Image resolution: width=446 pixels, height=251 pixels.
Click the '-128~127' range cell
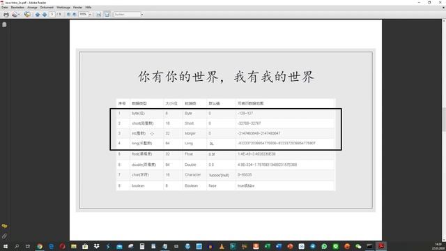(245, 113)
